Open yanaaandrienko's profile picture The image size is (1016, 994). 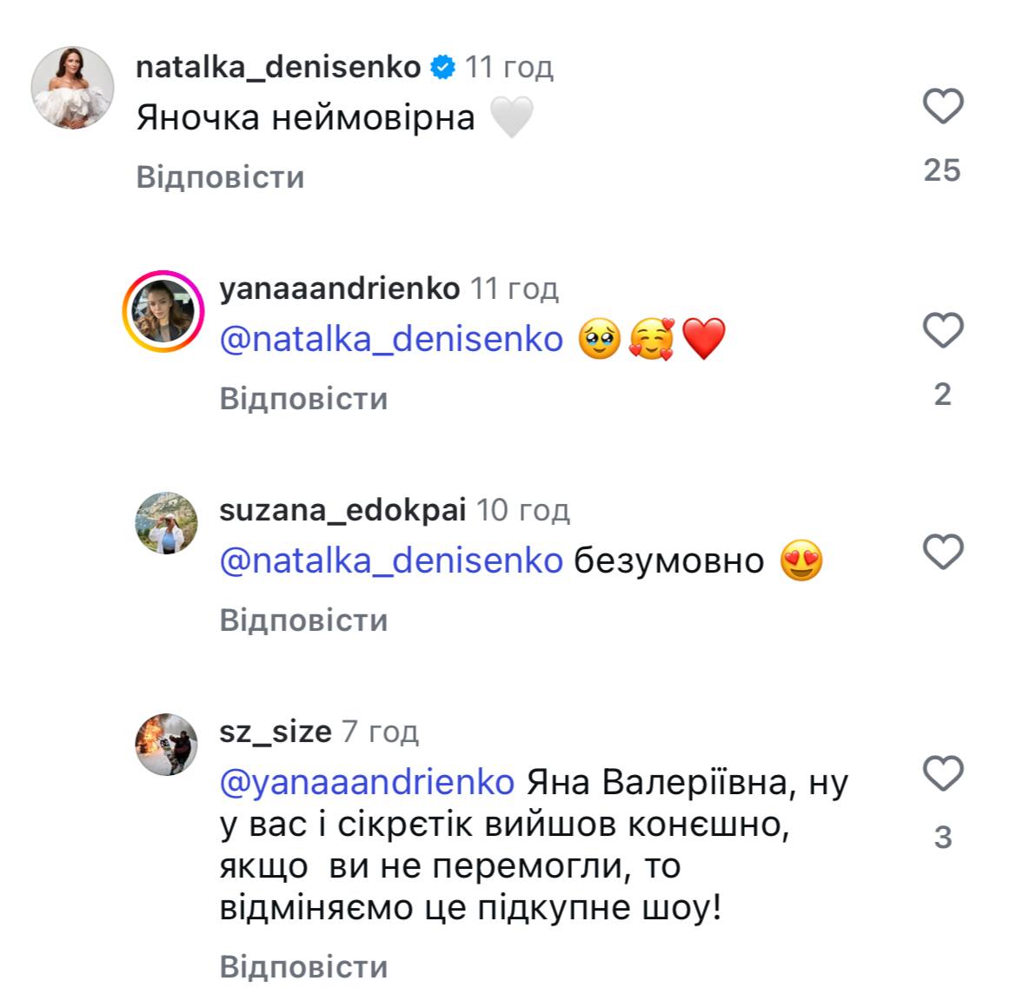[162, 309]
